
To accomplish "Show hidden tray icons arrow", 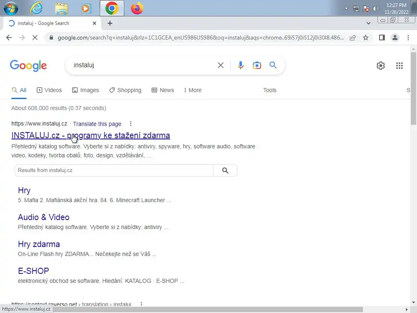I will pyautogui.click(x=346, y=9).
